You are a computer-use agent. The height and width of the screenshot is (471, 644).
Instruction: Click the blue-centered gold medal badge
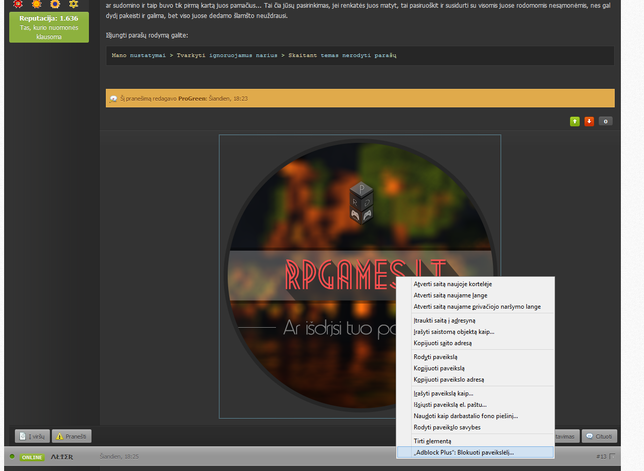[x=55, y=4]
